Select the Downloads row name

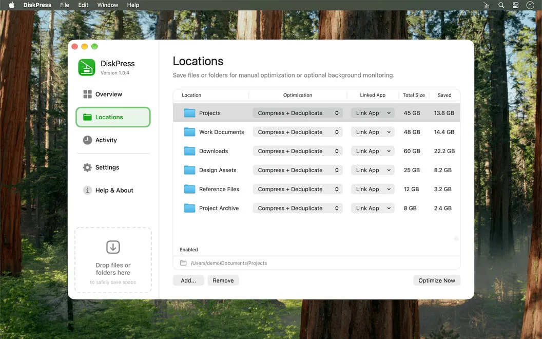point(214,151)
